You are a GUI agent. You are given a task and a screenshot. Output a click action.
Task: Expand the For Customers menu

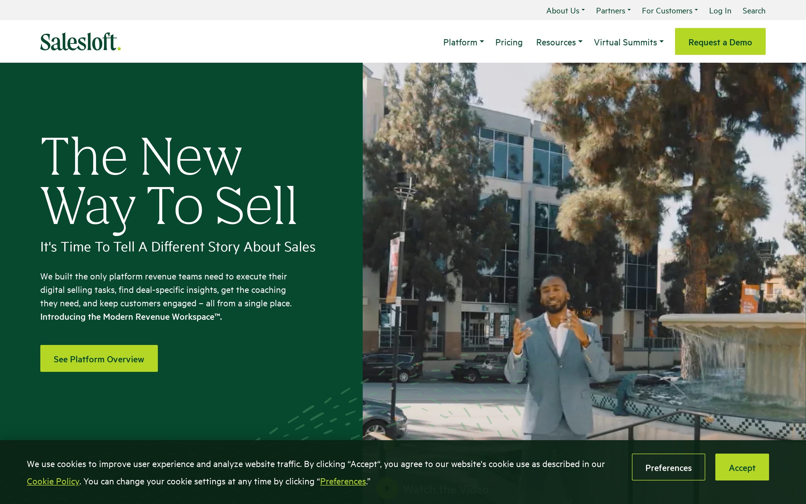click(x=669, y=11)
